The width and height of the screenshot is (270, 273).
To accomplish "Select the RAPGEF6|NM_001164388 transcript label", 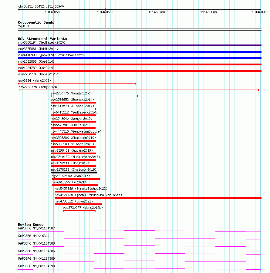I will (36, 243).
